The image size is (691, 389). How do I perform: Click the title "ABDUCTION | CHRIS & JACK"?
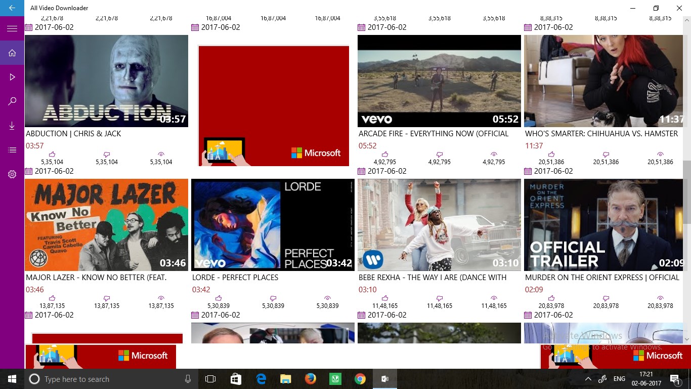pyautogui.click(x=73, y=134)
